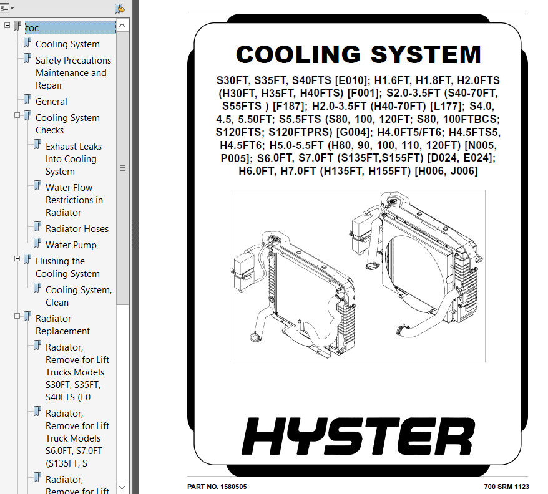
Task: Click the icon beside Radiator Remove S30FT entry
Action: point(37,345)
